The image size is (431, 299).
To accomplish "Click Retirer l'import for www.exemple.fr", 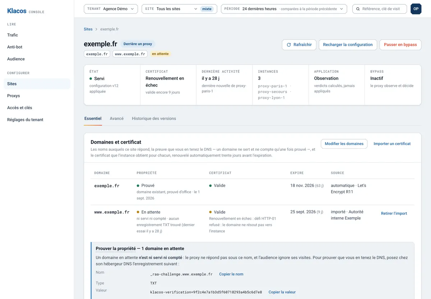I will 394,213.
